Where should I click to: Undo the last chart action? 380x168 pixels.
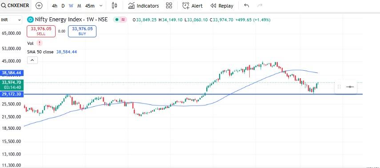click(247, 6)
